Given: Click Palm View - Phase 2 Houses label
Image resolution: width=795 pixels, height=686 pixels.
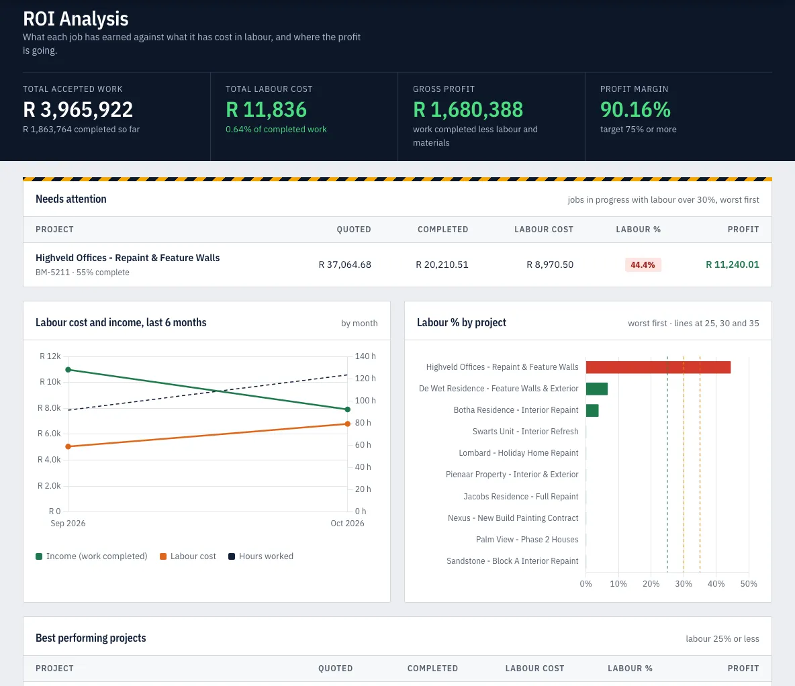Looking at the screenshot, I should point(527,540).
